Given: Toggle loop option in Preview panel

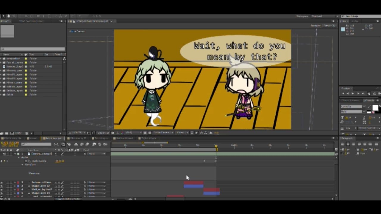Looking at the screenshot, I should (x=374, y=94).
